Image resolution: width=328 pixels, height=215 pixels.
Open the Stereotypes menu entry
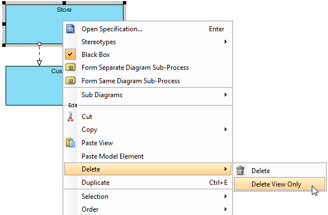point(148,42)
